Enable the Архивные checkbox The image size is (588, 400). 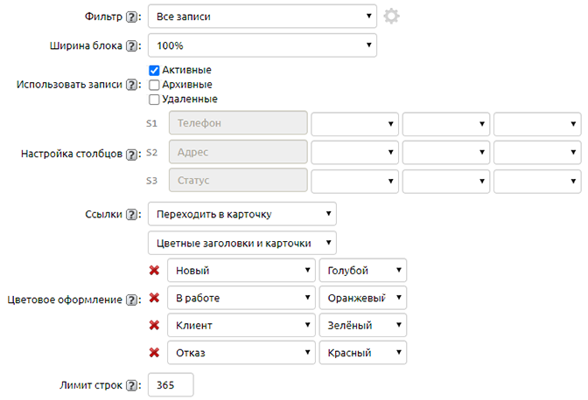click(154, 85)
